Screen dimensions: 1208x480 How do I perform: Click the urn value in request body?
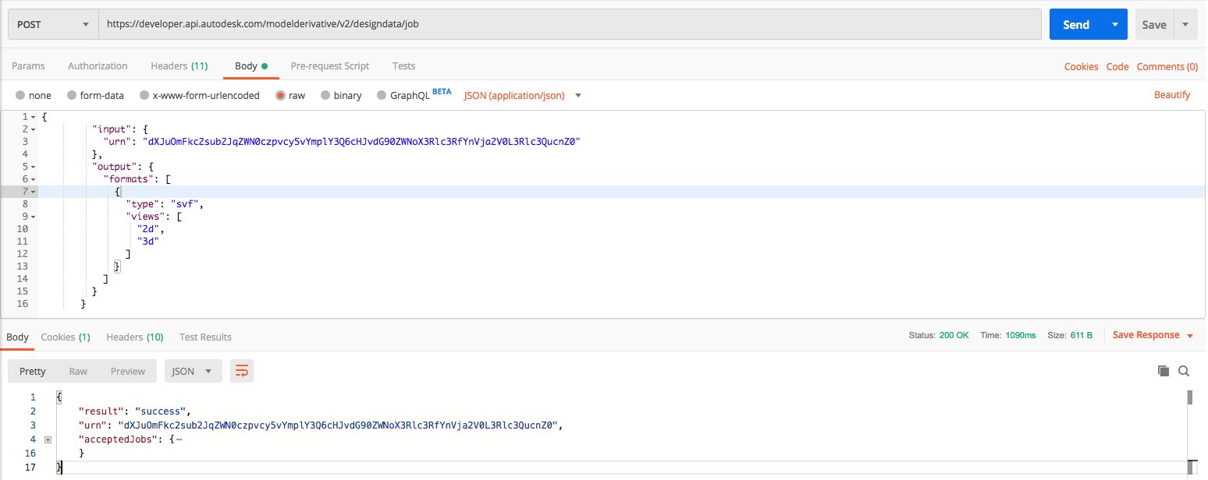pyautogui.click(x=361, y=141)
